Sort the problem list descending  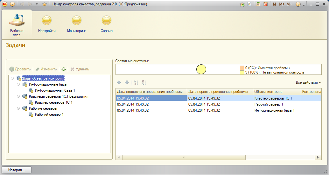pos(143,82)
